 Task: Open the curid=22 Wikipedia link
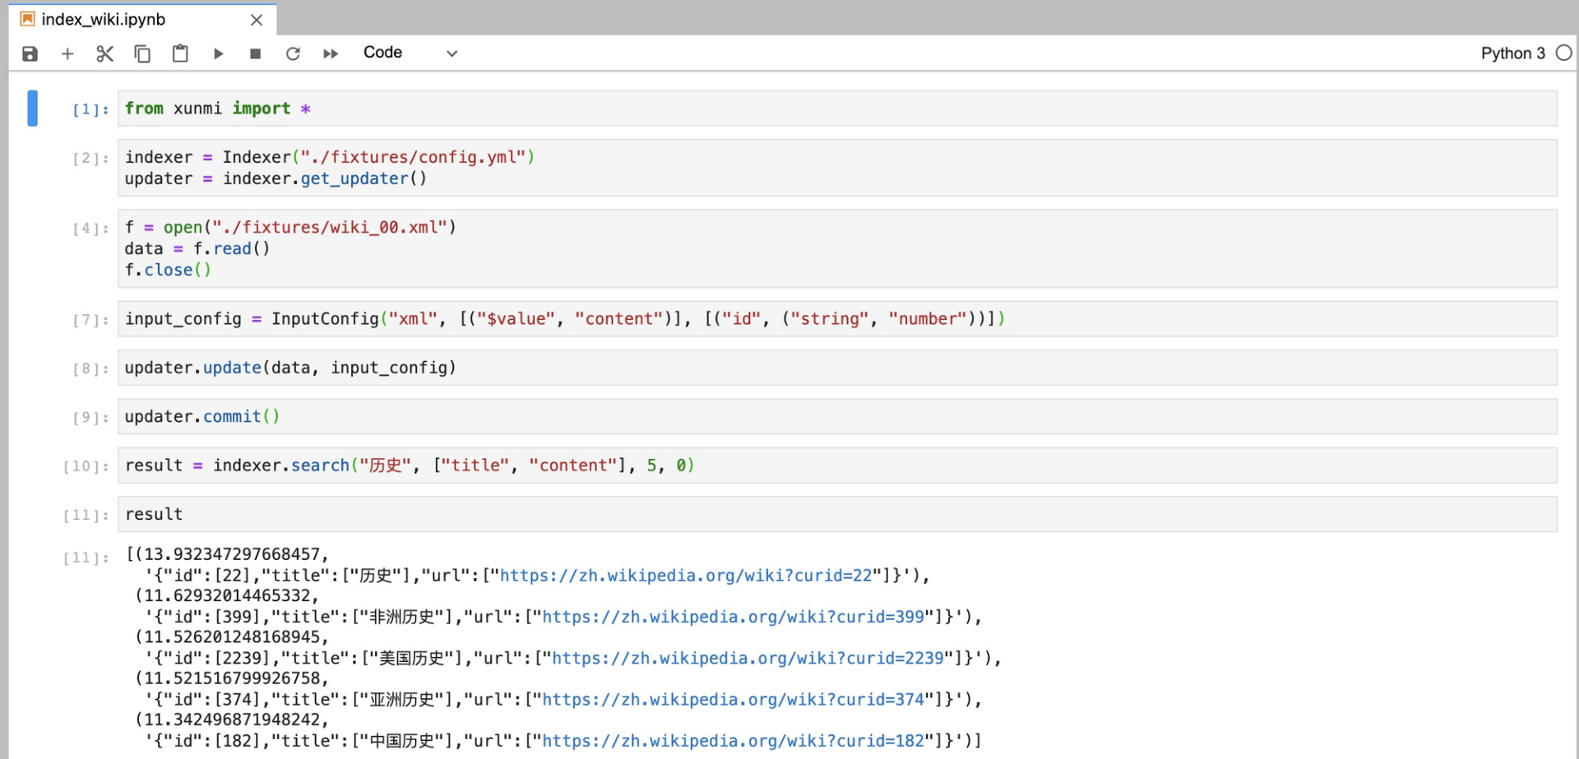coord(686,576)
